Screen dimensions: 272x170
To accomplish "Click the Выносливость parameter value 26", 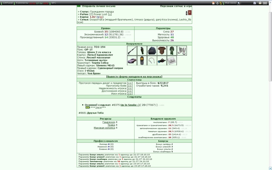I will [x=172, y=40].
